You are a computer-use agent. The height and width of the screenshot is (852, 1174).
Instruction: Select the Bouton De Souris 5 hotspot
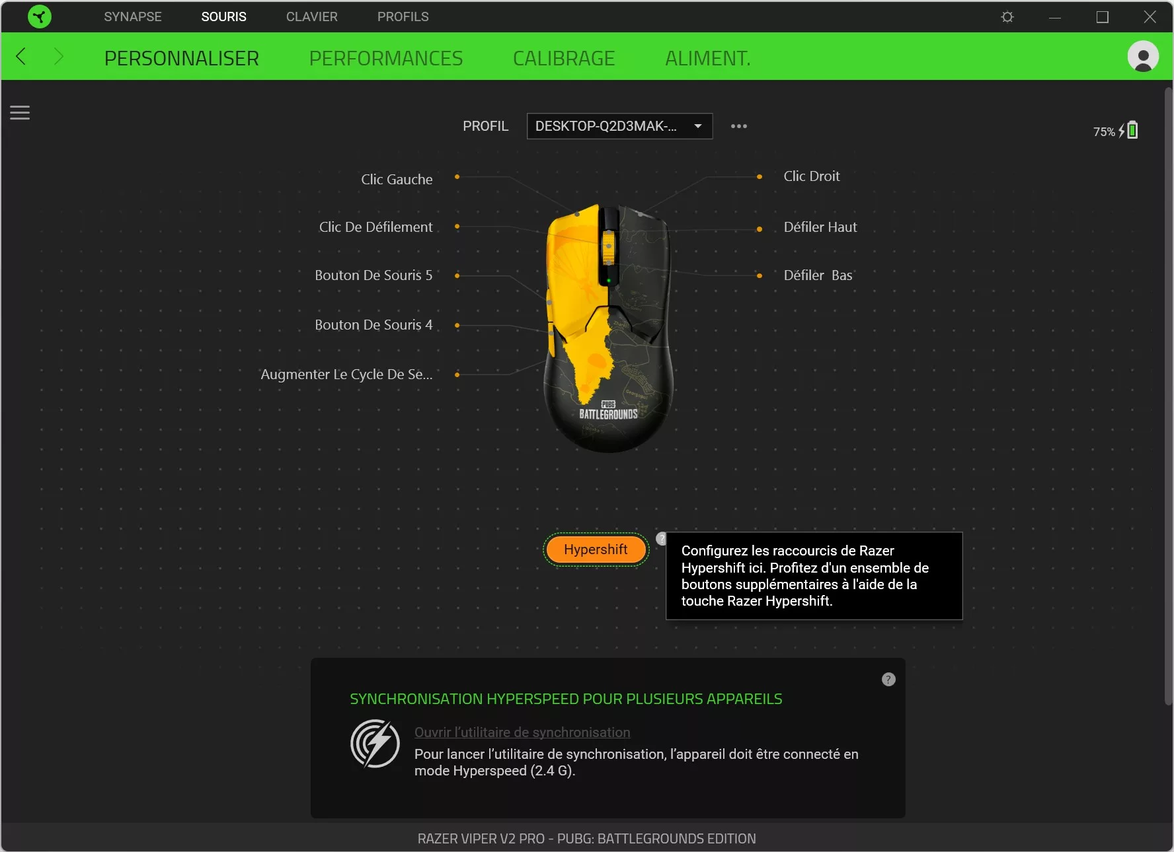[457, 276]
